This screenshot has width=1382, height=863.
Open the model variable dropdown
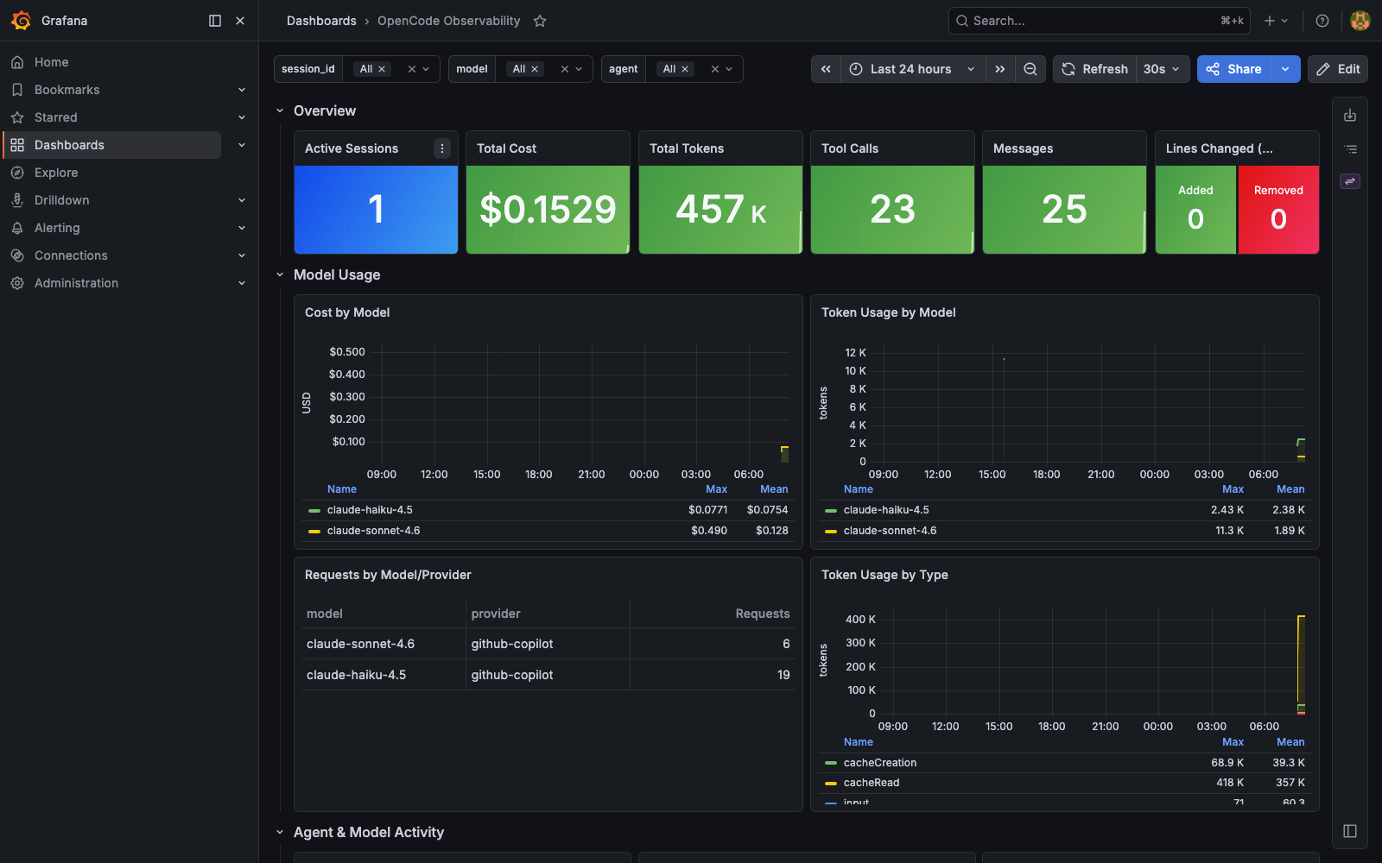579,69
